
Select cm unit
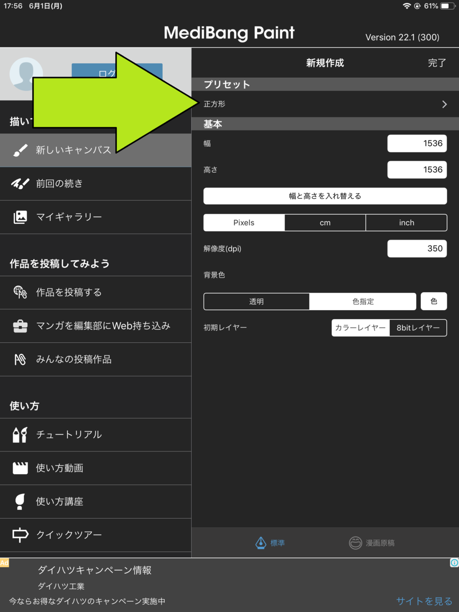point(325,223)
